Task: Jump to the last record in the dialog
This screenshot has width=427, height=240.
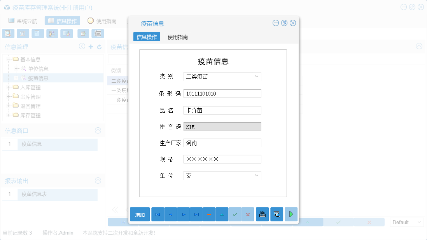Action: pyautogui.click(x=196, y=214)
